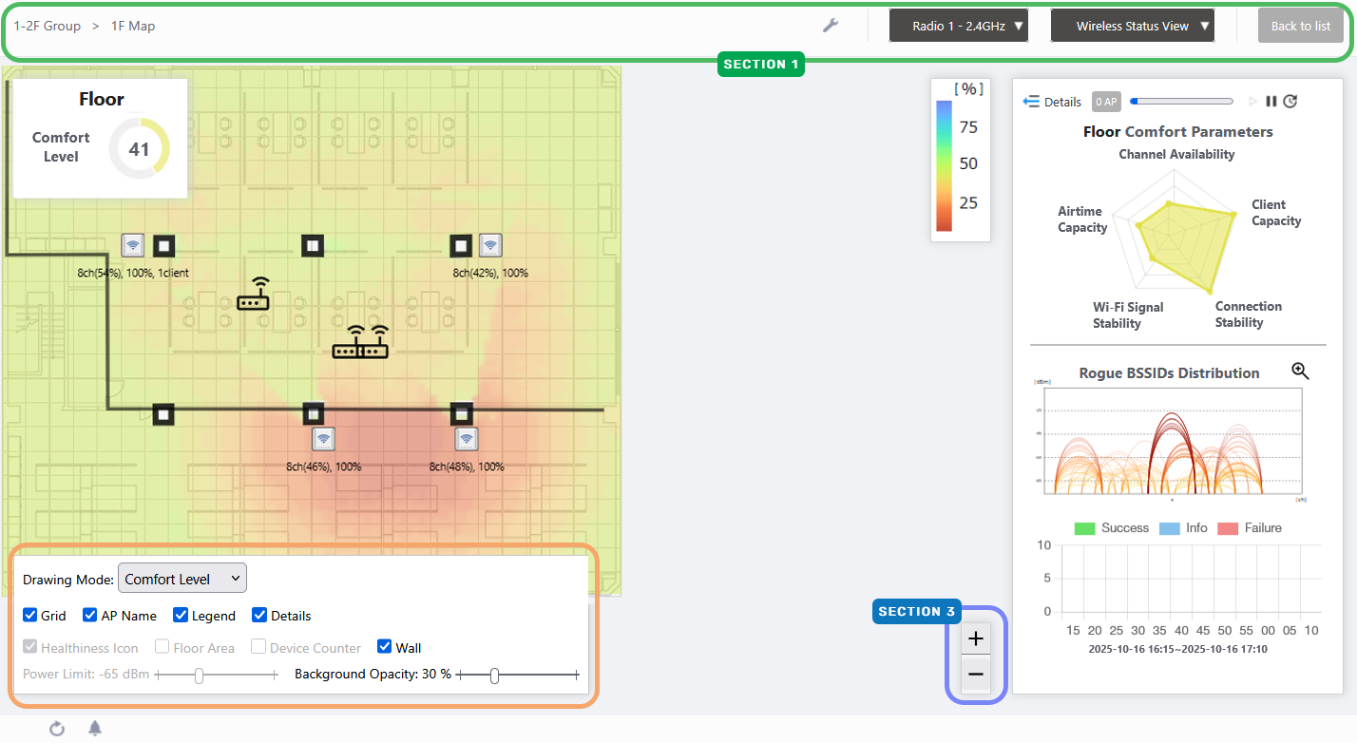Screen dimensions: 1357x743
Task: Collapse the Details panel link
Action: (1052, 102)
